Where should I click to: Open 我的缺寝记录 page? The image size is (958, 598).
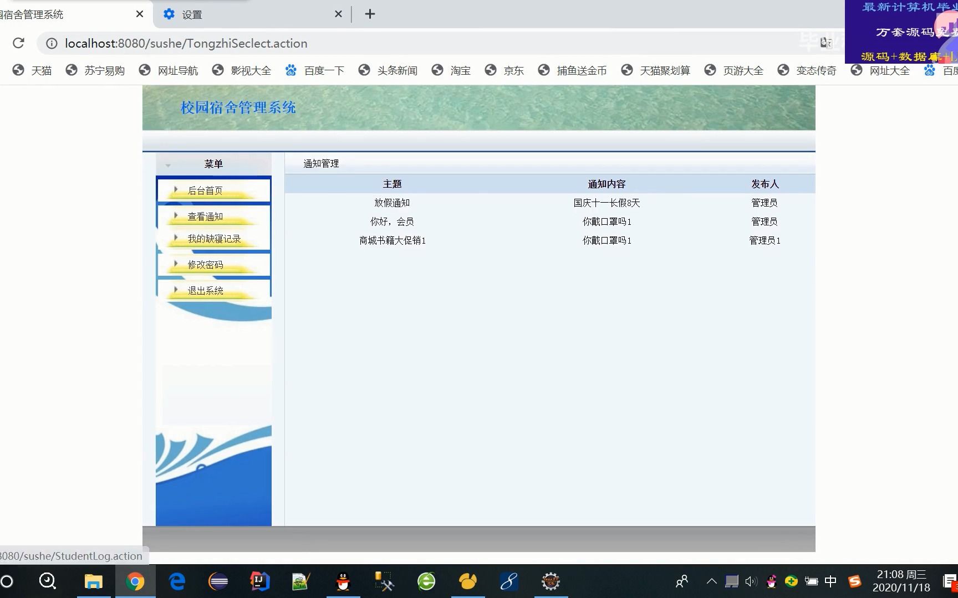213,239
